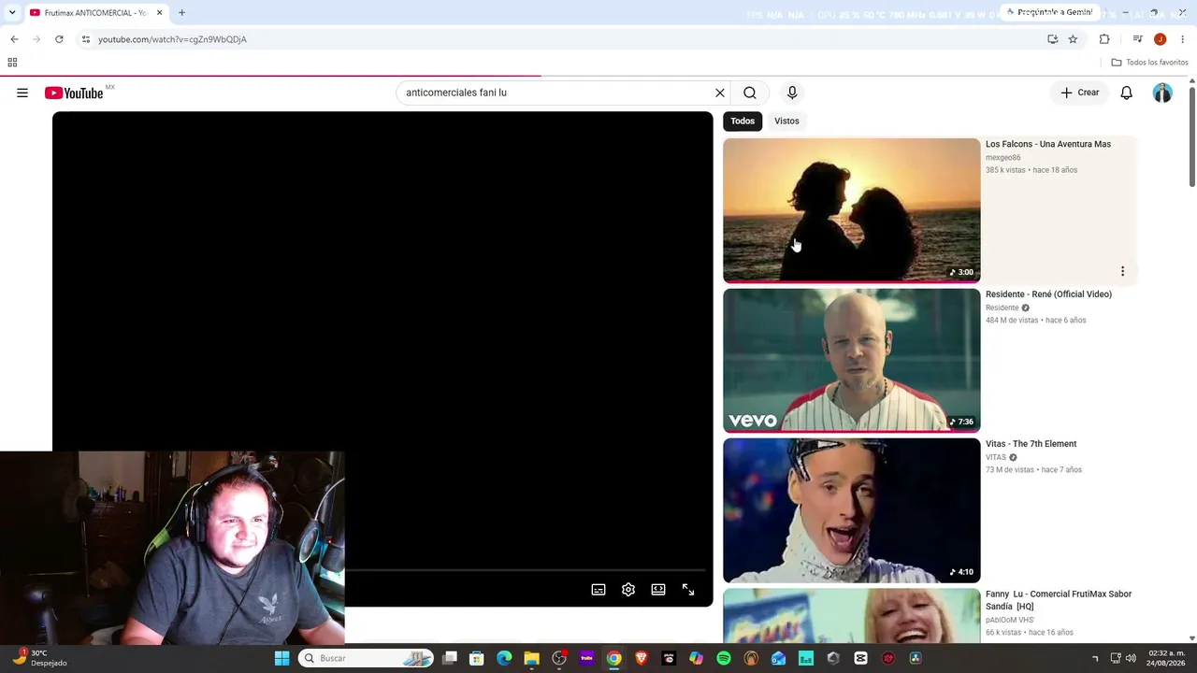The width and height of the screenshot is (1197, 673).
Task: Open File Explorer from the taskbar
Action: point(531,658)
